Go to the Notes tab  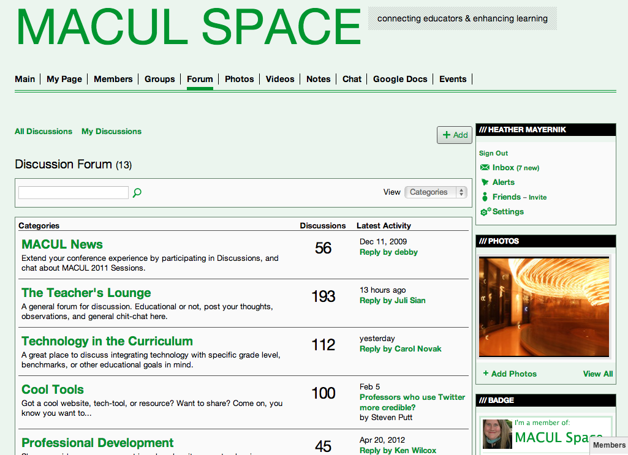(319, 79)
